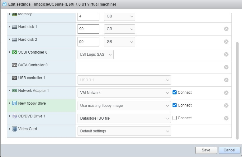Remove CD/DVD Drive 1 using X icon
The width and height of the screenshot is (242, 157).
coord(226,118)
